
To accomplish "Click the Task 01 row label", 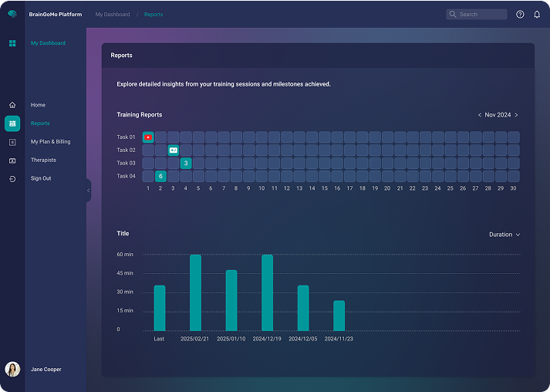I will [x=126, y=137].
